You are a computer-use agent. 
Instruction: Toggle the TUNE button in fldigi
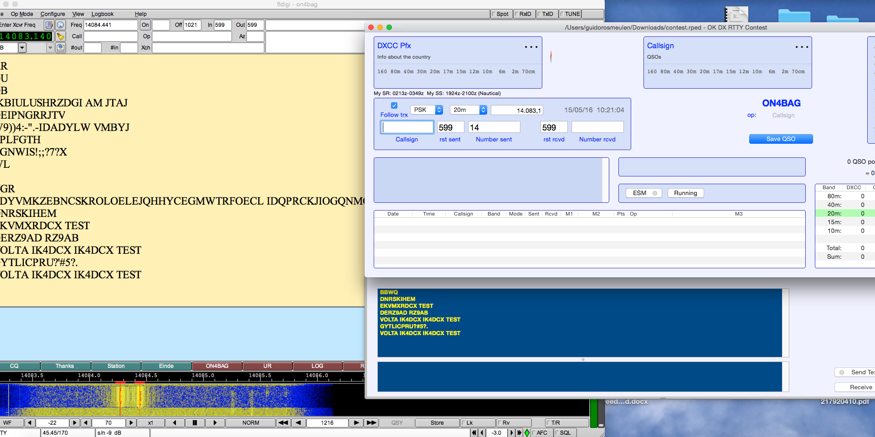pyautogui.click(x=570, y=14)
